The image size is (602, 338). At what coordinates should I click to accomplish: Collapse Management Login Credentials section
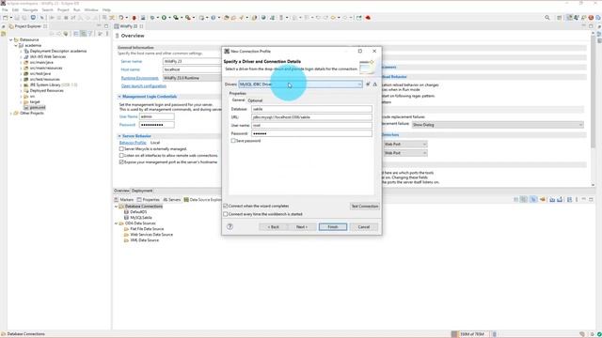(x=119, y=97)
